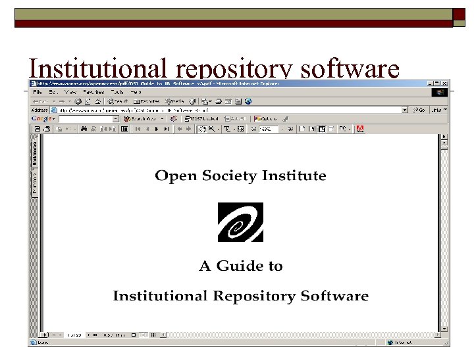
Task: Go to first page in Acrobat toolbar
Action: [138, 130]
